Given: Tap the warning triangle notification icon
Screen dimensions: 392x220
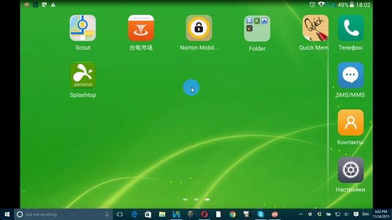Looking at the screenshot, I should (x=53, y=4).
